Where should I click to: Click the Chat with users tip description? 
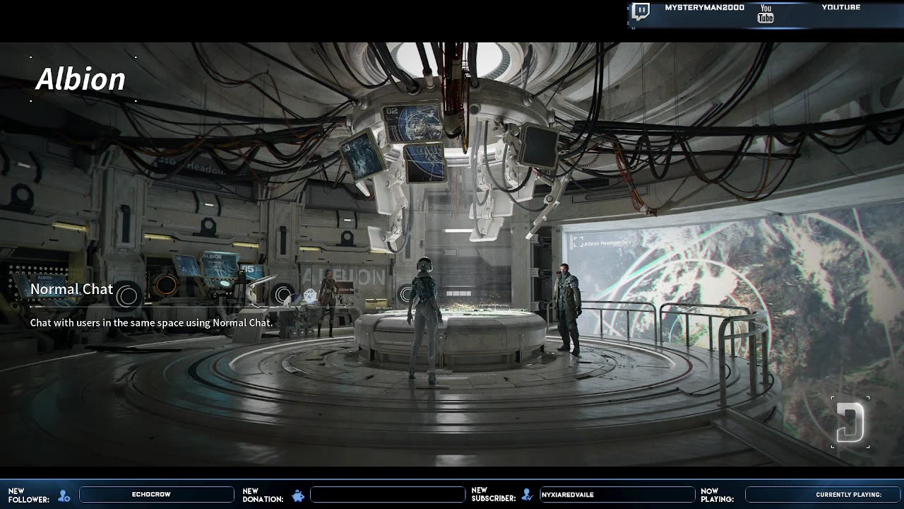tap(151, 322)
